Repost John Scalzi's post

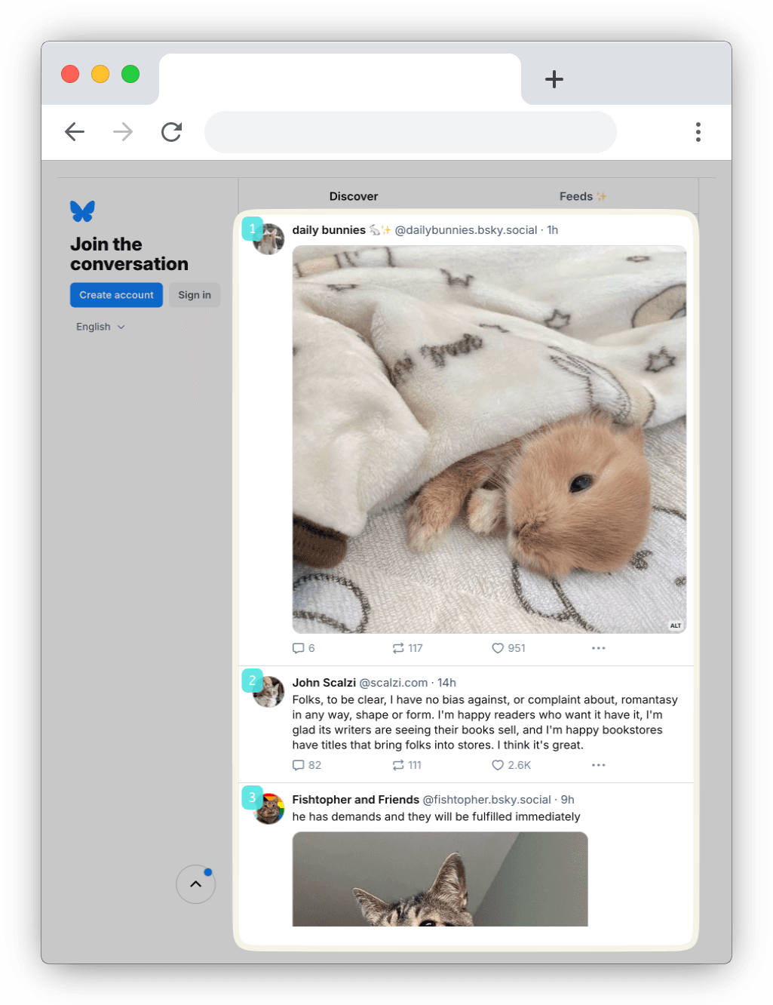click(399, 764)
